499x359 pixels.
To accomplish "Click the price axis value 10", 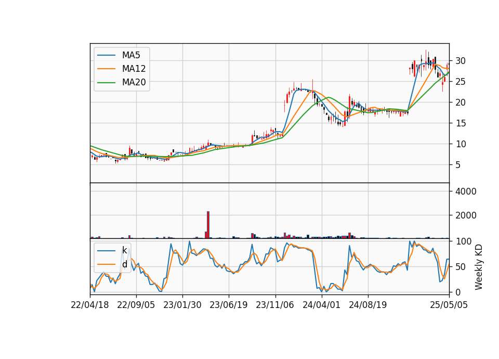I will coord(461,144).
